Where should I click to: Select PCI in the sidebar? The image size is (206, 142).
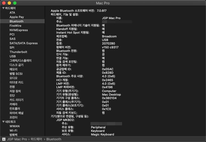12,34
